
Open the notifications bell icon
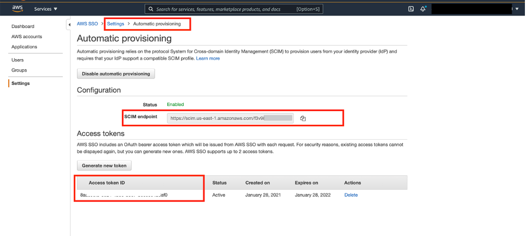[x=423, y=9]
